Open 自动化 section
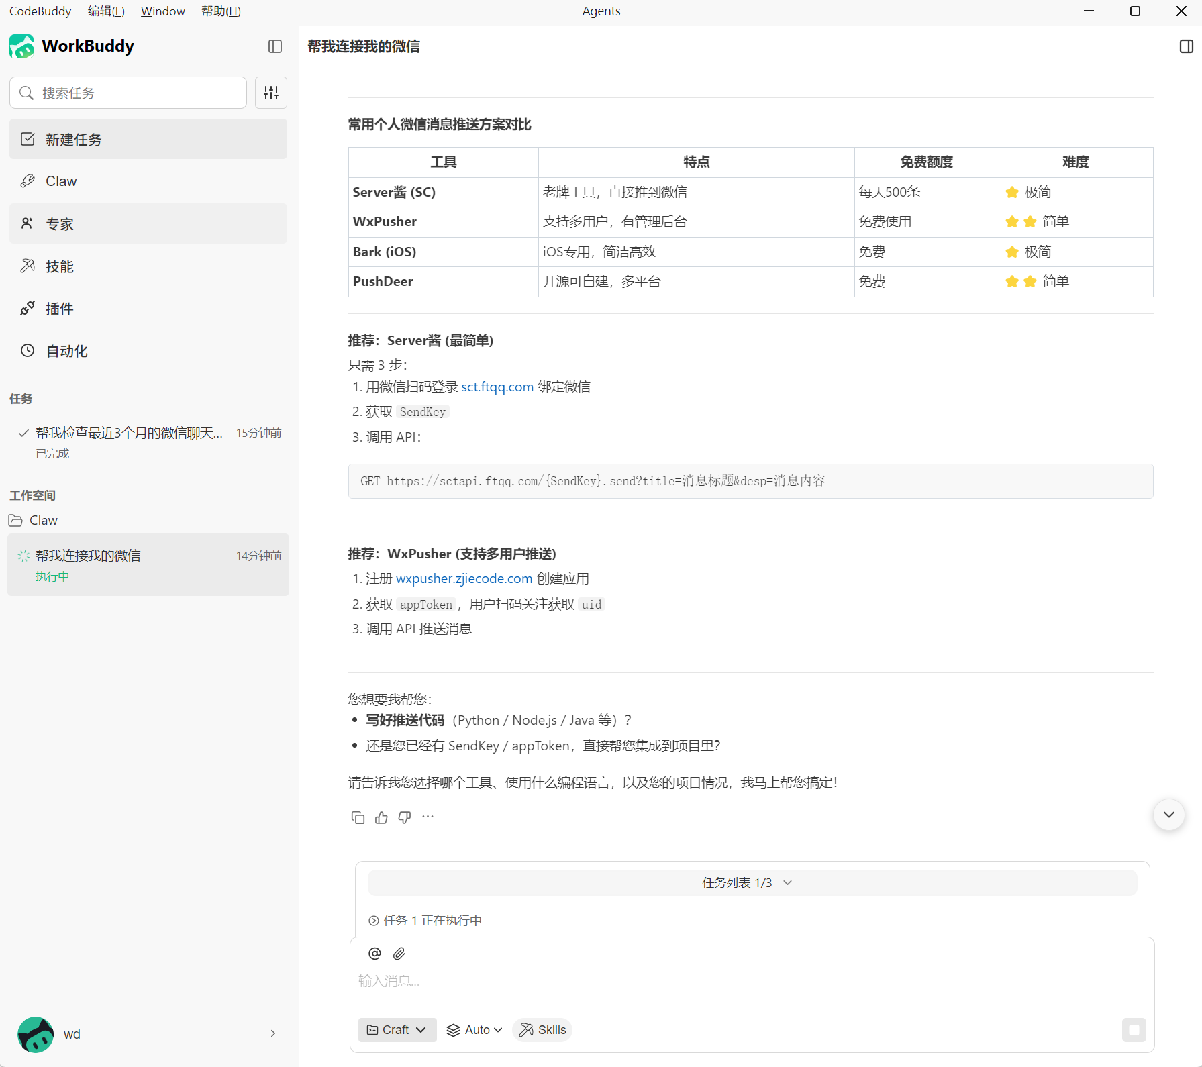 tap(148, 351)
